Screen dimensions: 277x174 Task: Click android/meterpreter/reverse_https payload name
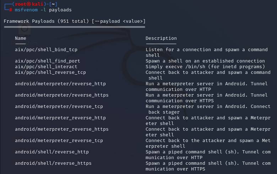62,95
